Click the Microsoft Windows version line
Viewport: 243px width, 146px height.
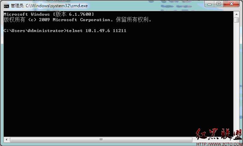tap(49, 14)
